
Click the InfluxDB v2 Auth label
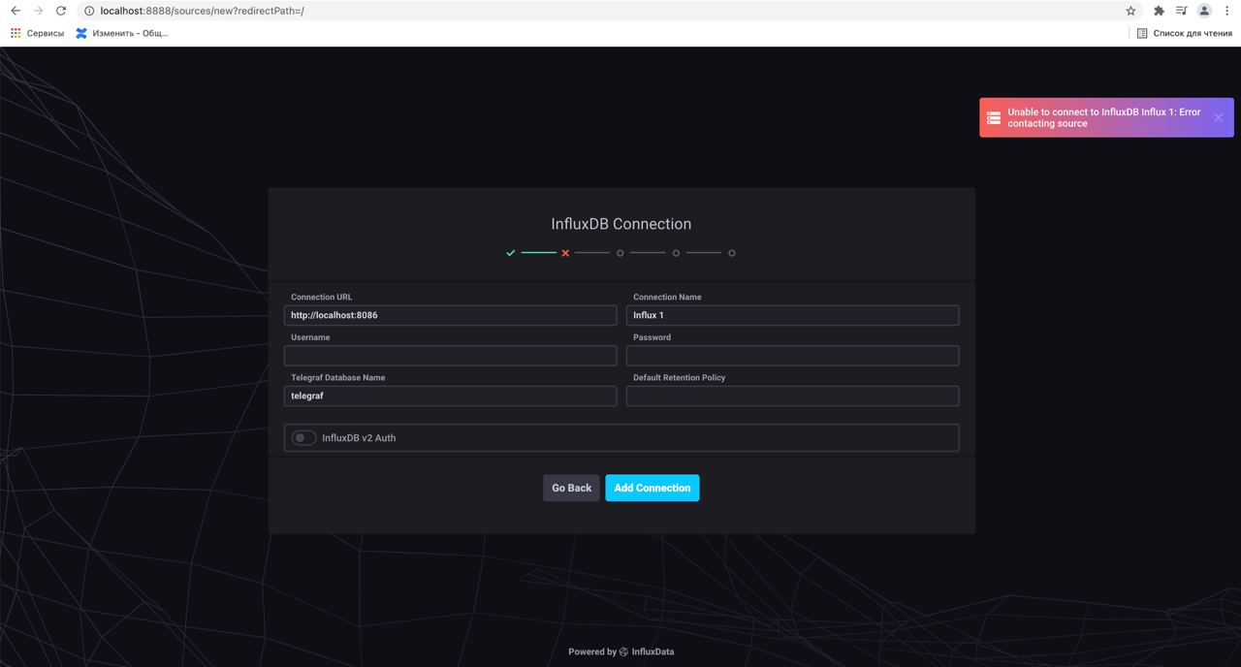click(359, 438)
